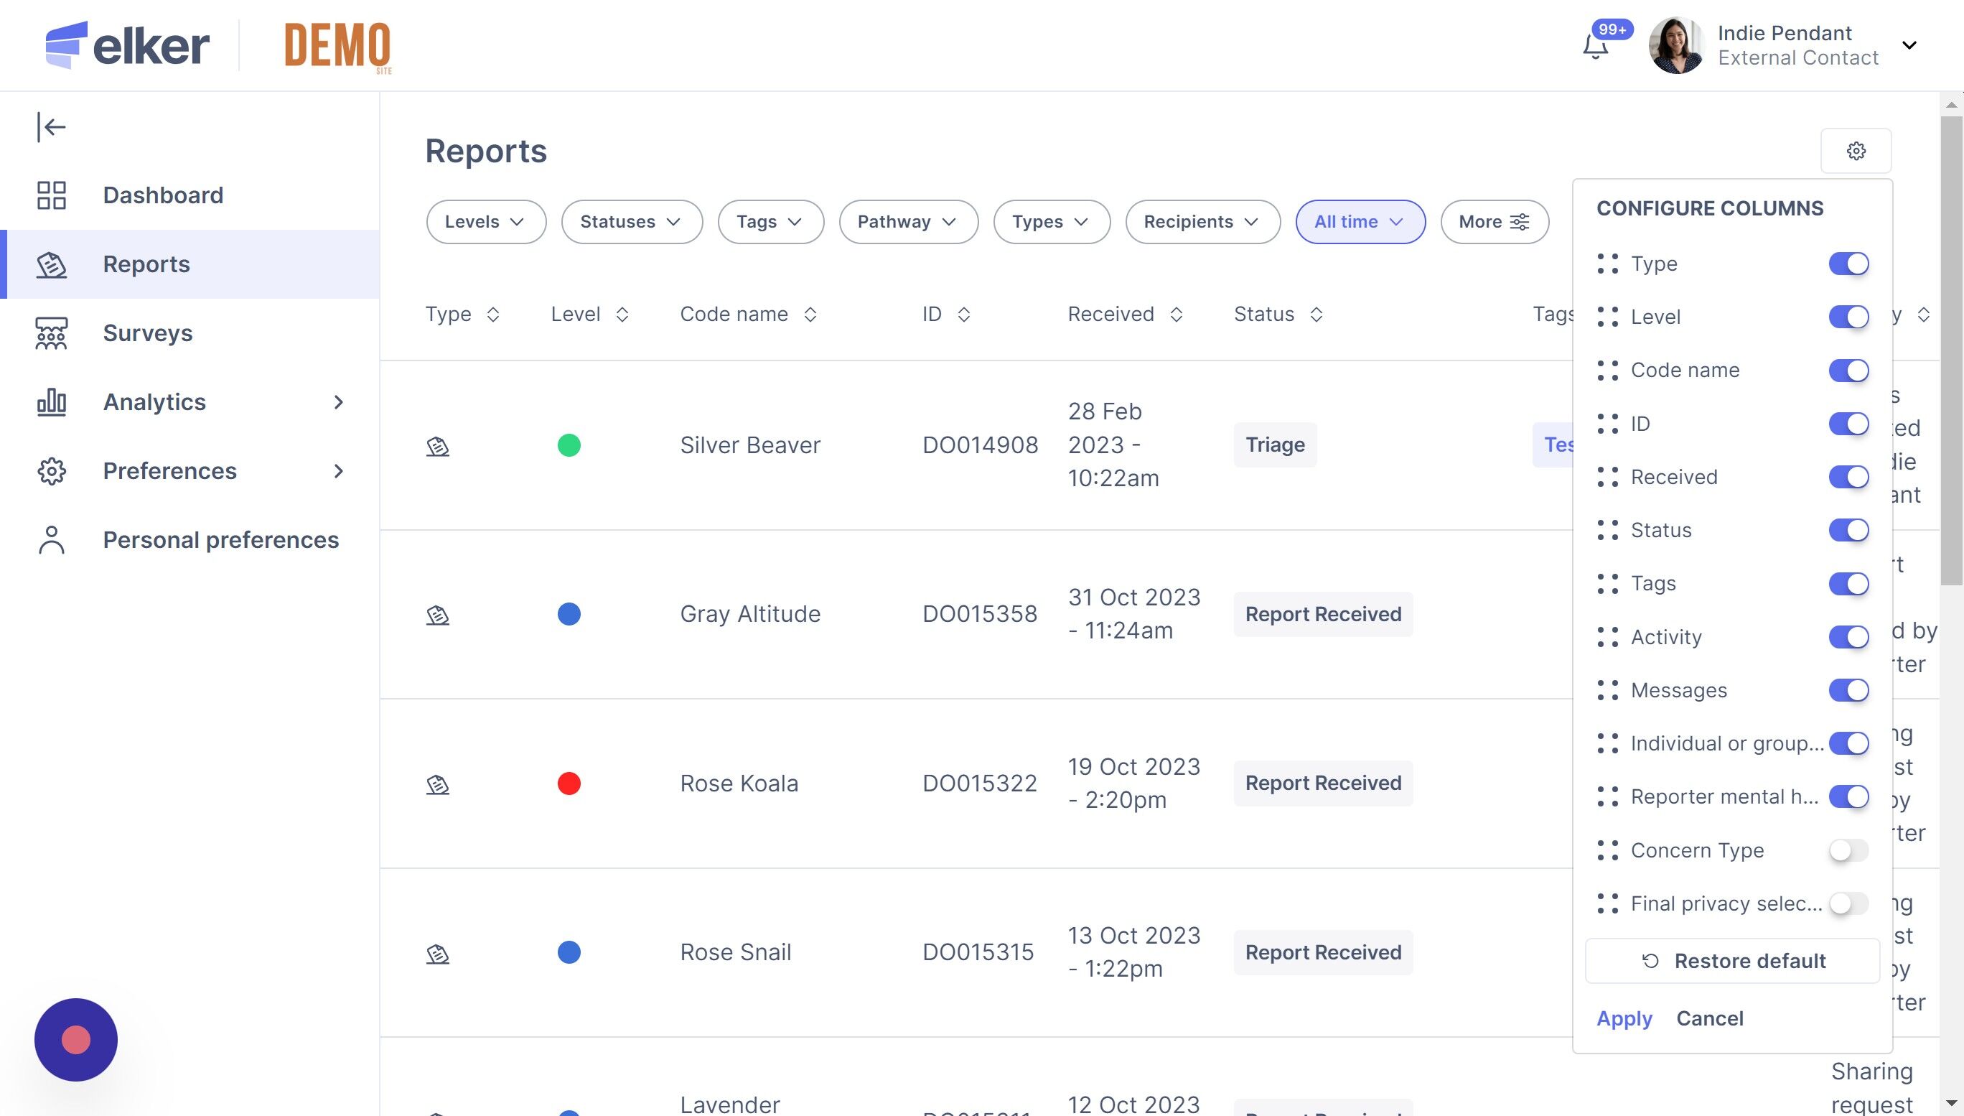The width and height of the screenshot is (1964, 1116).
Task: Open the All time date dropdown
Action: [1360, 223]
